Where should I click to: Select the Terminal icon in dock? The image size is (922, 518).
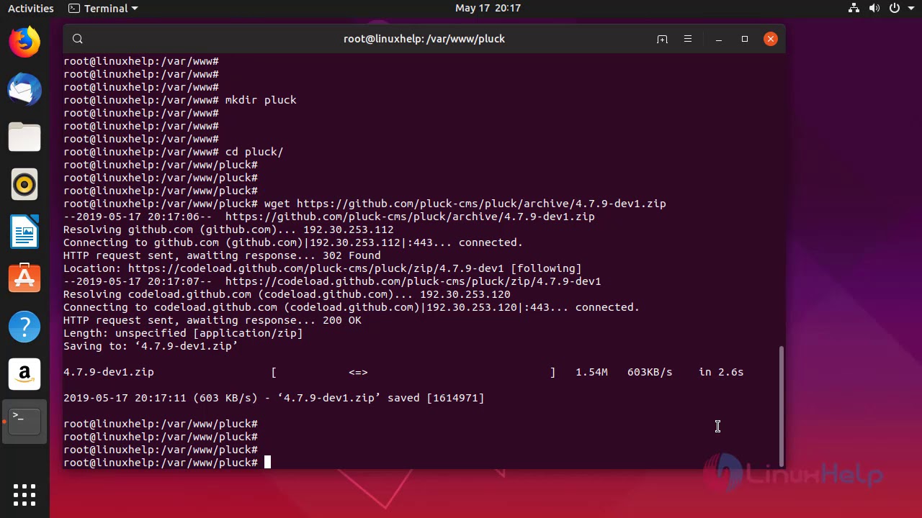[24, 422]
